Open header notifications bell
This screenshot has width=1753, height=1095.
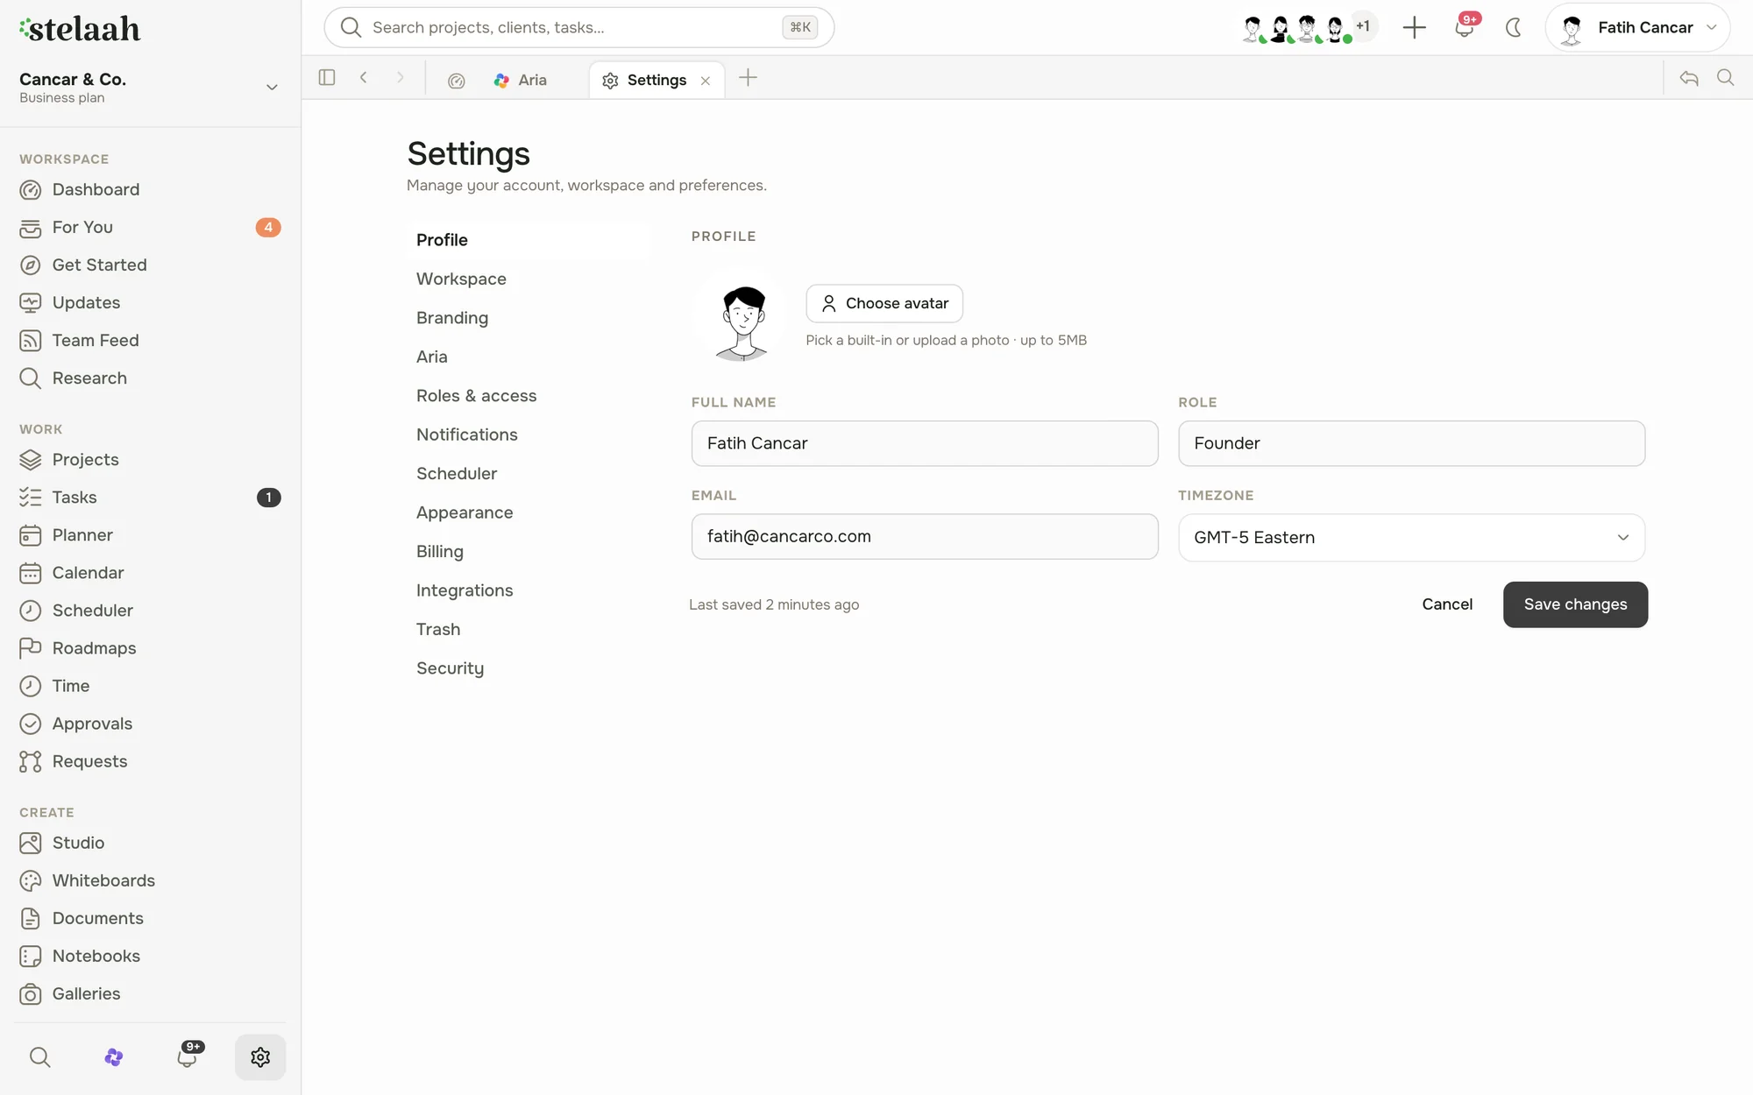(x=1464, y=27)
